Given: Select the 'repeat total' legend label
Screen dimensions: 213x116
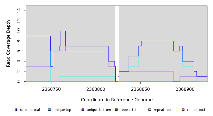Looking at the screenshot, I should point(130,110).
